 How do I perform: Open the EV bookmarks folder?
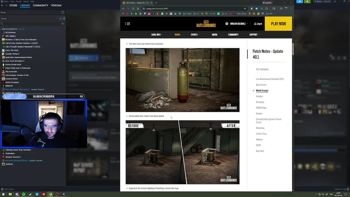click(224, 14)
